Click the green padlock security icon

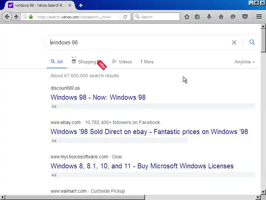click(31, 17)
